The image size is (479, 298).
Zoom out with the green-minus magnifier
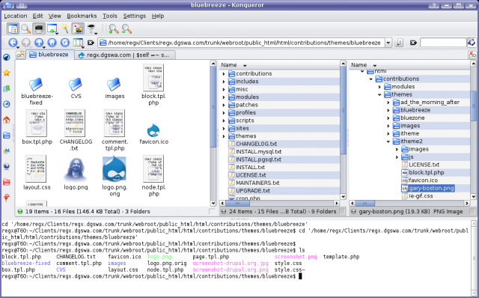(126, 28)
